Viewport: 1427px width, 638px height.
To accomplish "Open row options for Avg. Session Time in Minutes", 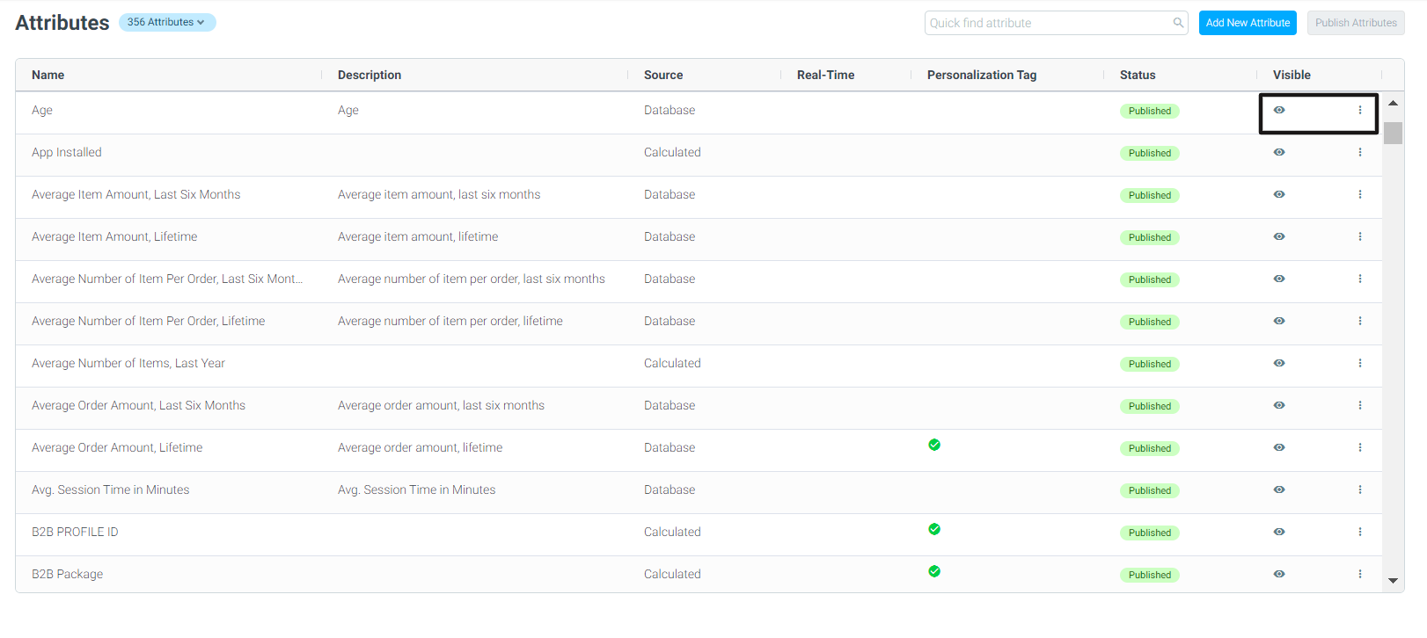I will click(x=1359, y=489).
